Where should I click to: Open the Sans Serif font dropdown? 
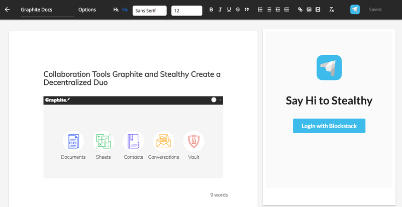point(149,10)
